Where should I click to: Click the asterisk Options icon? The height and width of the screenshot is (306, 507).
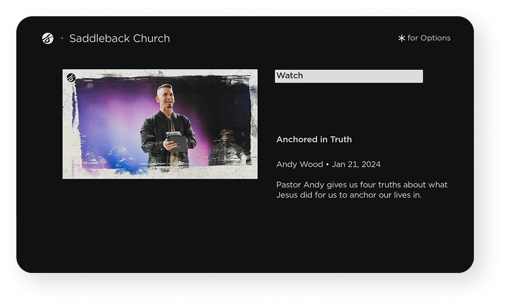[x=402, y=38]
